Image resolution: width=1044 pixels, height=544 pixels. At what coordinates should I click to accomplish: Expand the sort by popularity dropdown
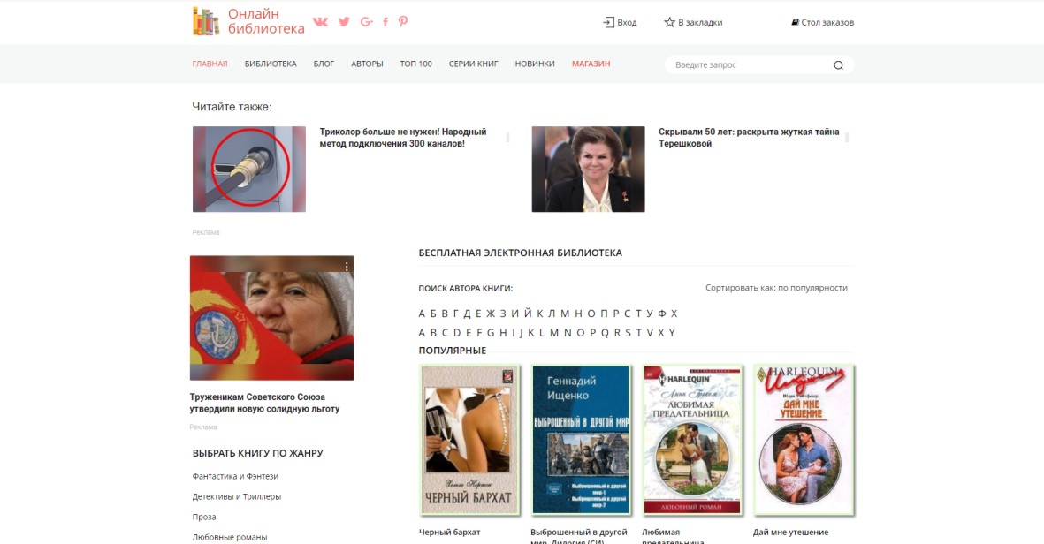[776, 288]
